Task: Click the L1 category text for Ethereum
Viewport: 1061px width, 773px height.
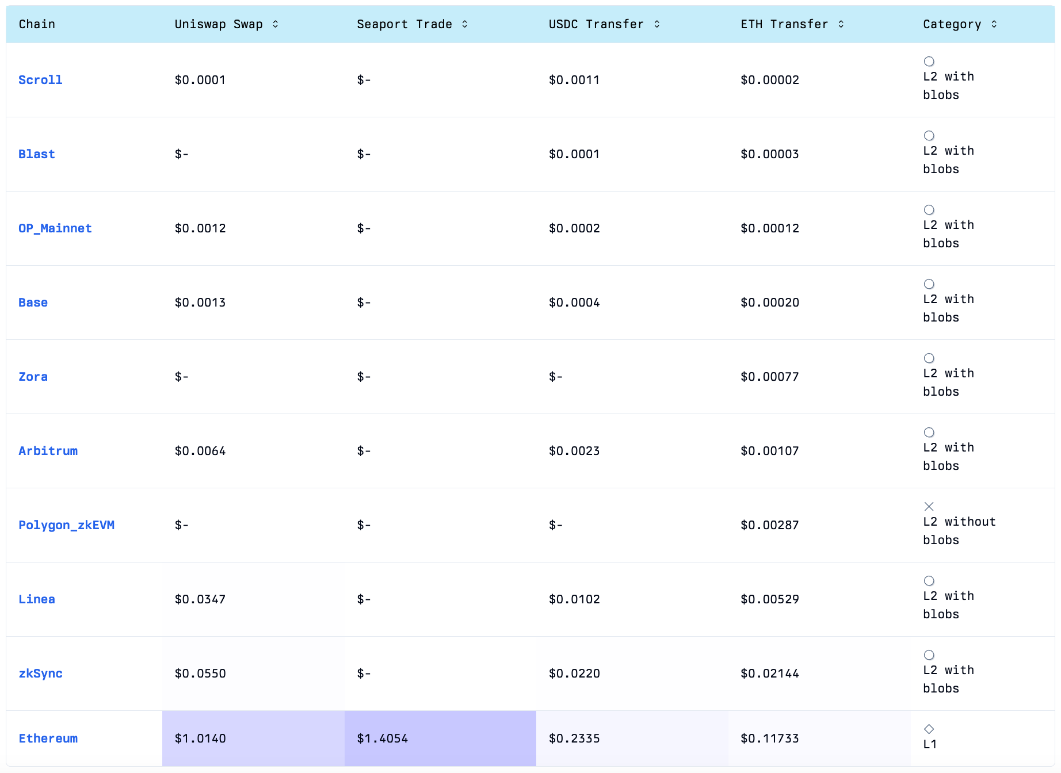Action: pyautogui.click(x=930, y=744)
